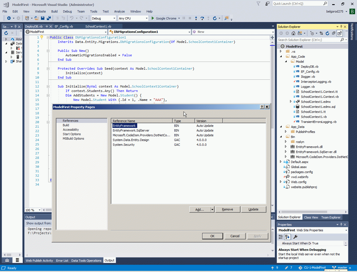
Task: Click the Home icon in Solution Explorer
Action: click(294, 33)
